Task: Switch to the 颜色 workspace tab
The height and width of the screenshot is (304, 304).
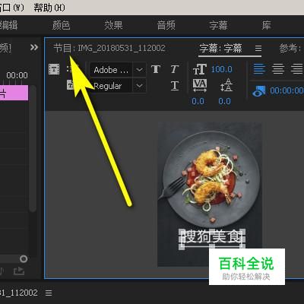Action: click(61, 25)
